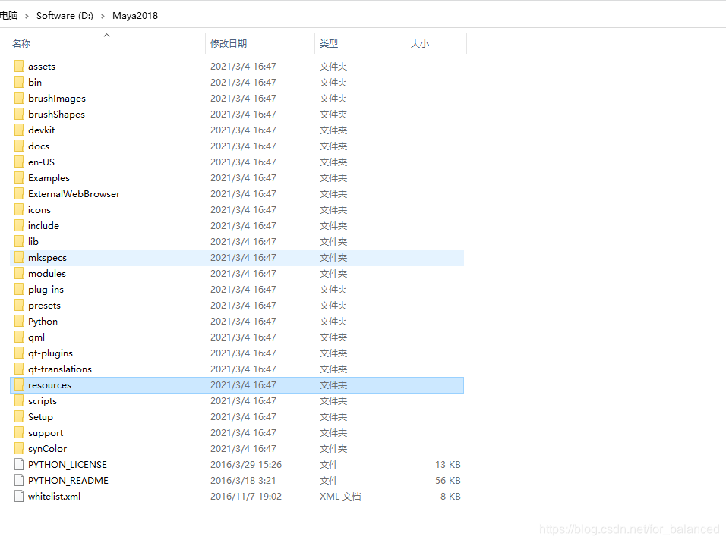Click the qml folder icon
The image size is (726, 543).
coord(19,337)
